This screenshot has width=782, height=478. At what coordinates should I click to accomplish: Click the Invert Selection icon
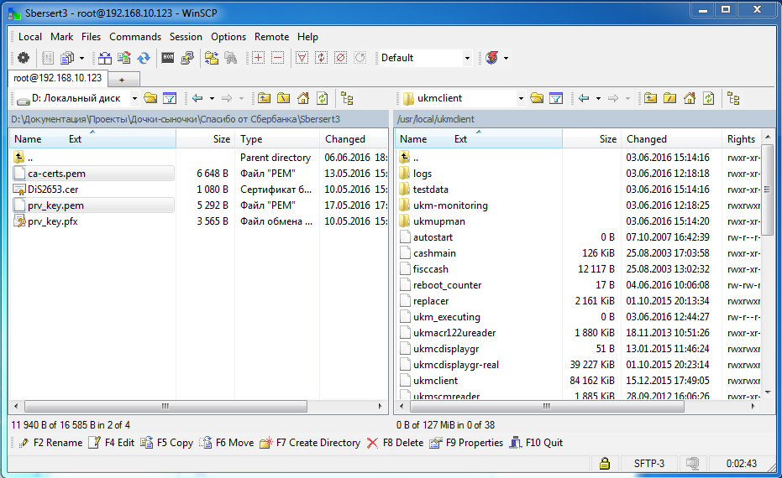tap(321, 58)
